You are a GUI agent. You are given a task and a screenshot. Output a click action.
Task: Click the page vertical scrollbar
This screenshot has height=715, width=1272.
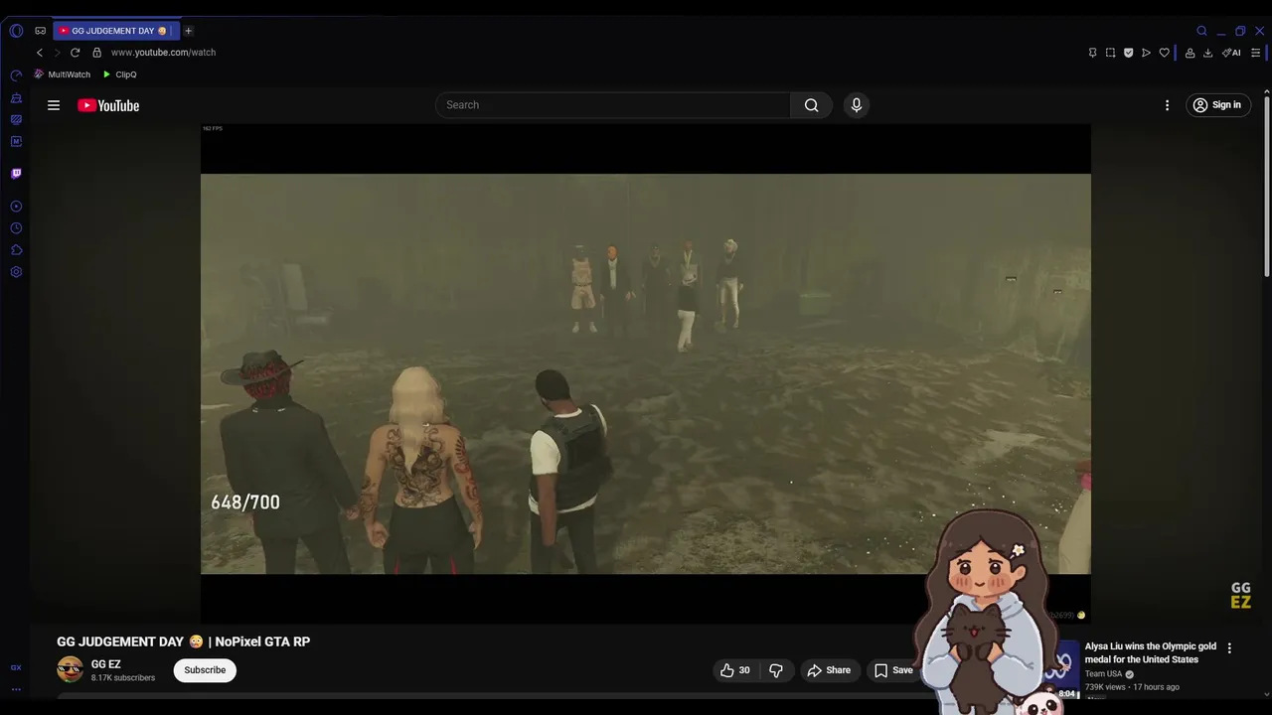[1267, 188]
